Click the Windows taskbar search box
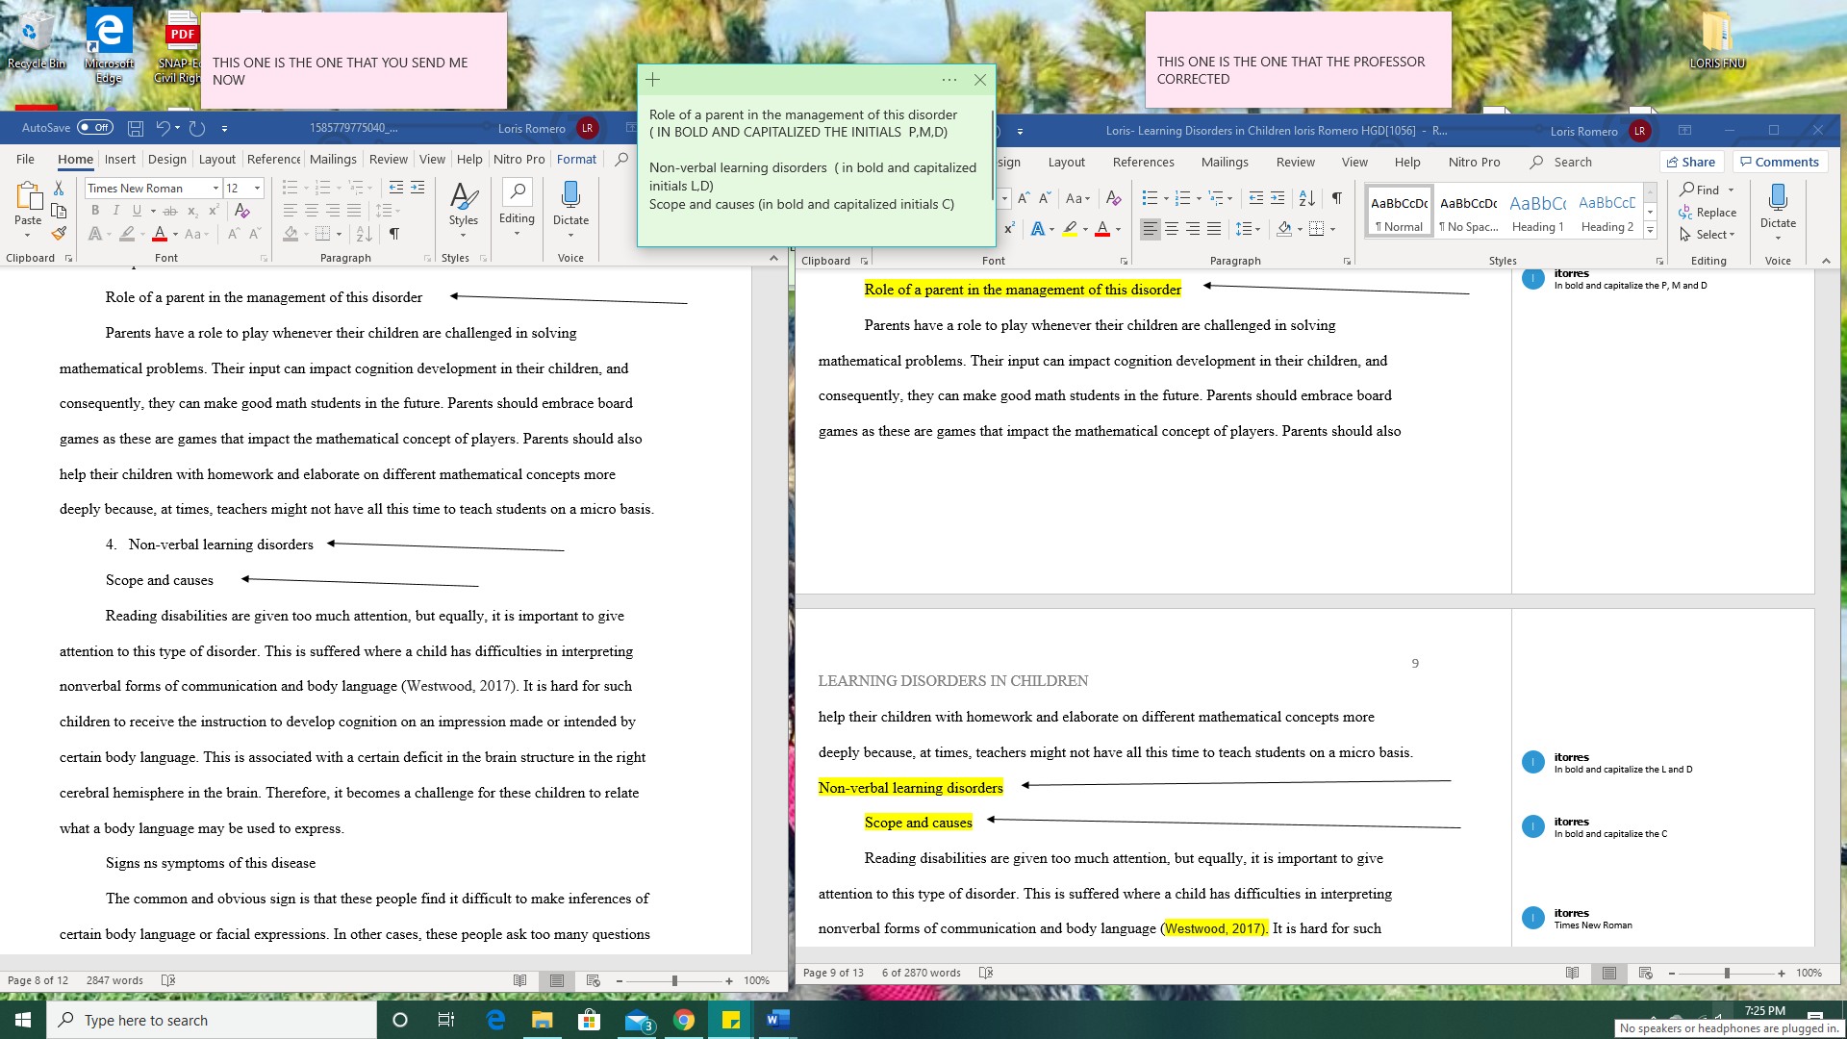1847x1039 pixels. coord(212,1020)
